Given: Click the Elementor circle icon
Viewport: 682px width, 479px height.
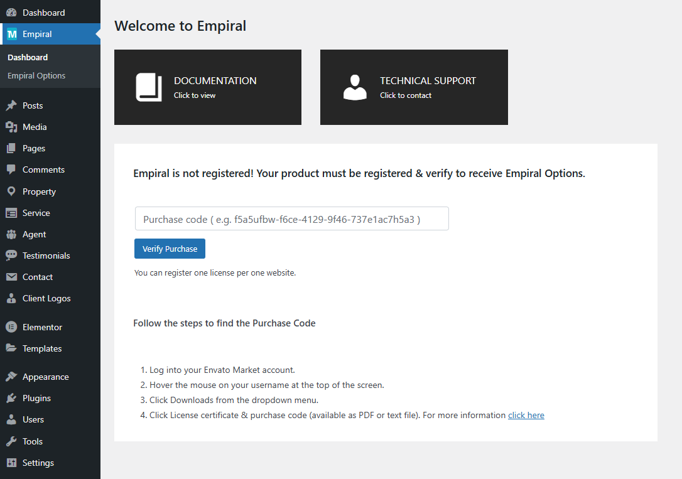Looking at the screenshot, I should [x=11, y=327].
